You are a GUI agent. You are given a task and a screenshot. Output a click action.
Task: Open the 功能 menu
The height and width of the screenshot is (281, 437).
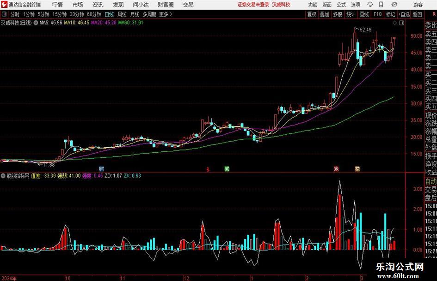point(313,5)
